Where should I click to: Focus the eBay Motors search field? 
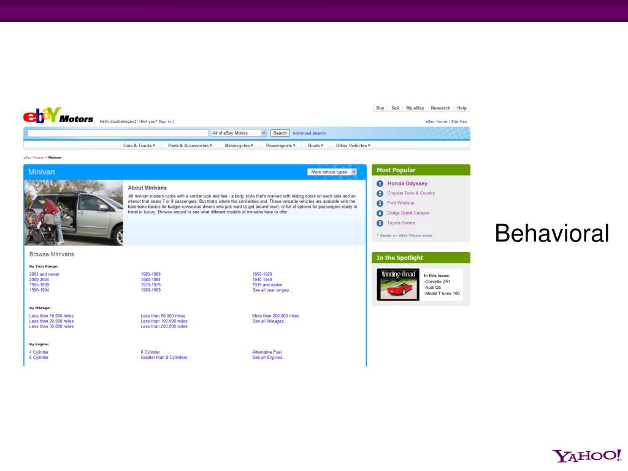pyautogui.click(x=118, y=133)
